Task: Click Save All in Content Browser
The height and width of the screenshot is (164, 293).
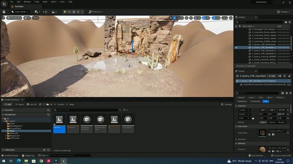Action: point(32,104)
